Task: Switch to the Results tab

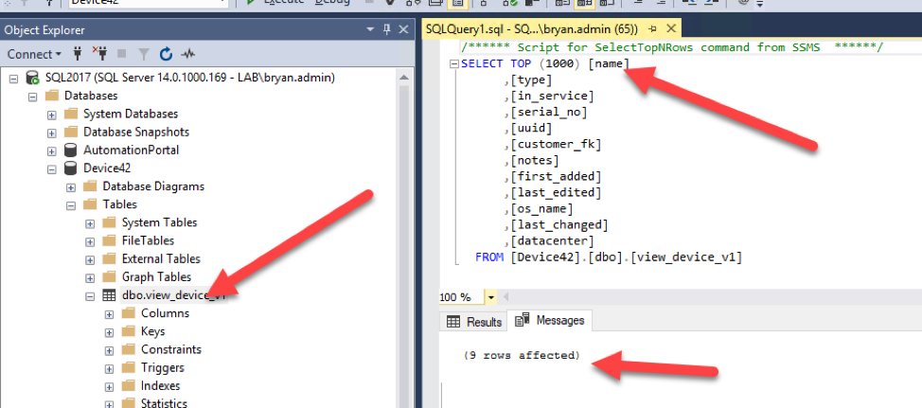Action: click(474, 322)
